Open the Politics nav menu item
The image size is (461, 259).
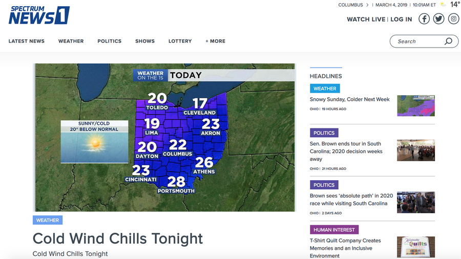click(x=110, y=41)
